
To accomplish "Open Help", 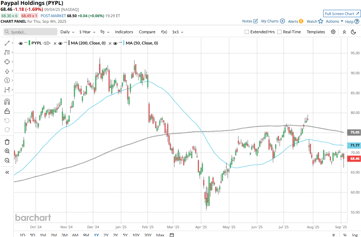I will [352, 22].
